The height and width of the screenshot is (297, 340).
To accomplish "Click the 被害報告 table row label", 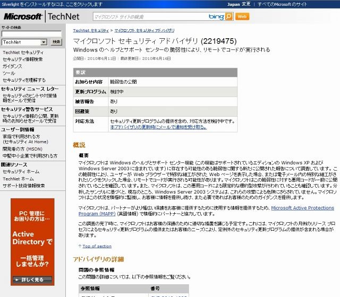I will pyautogui.click(x=84, y=101).
